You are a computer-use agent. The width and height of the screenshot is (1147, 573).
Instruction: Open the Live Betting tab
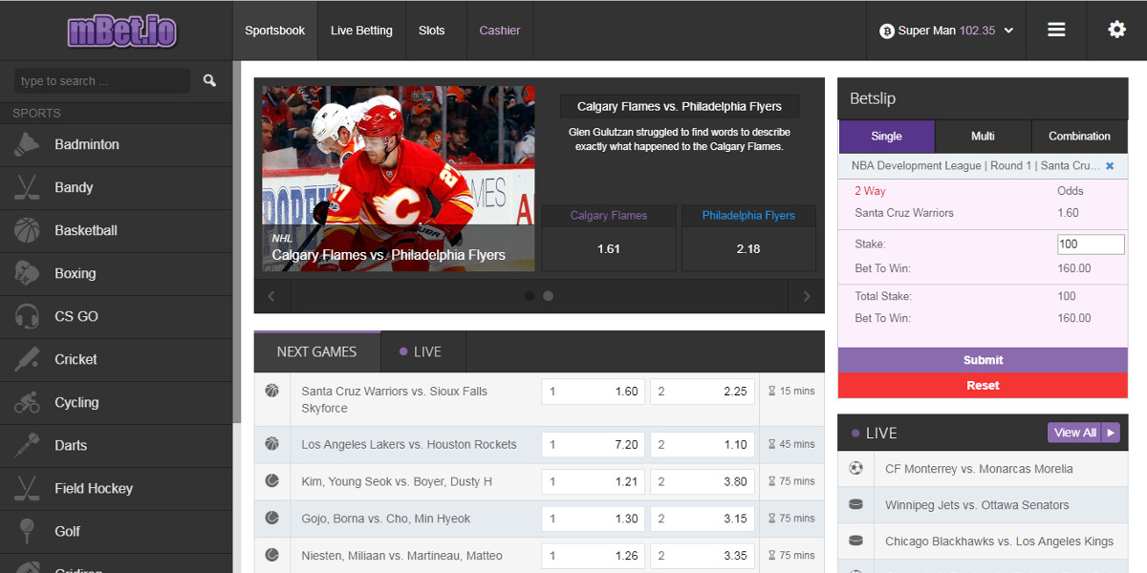[x=361, y=31]
